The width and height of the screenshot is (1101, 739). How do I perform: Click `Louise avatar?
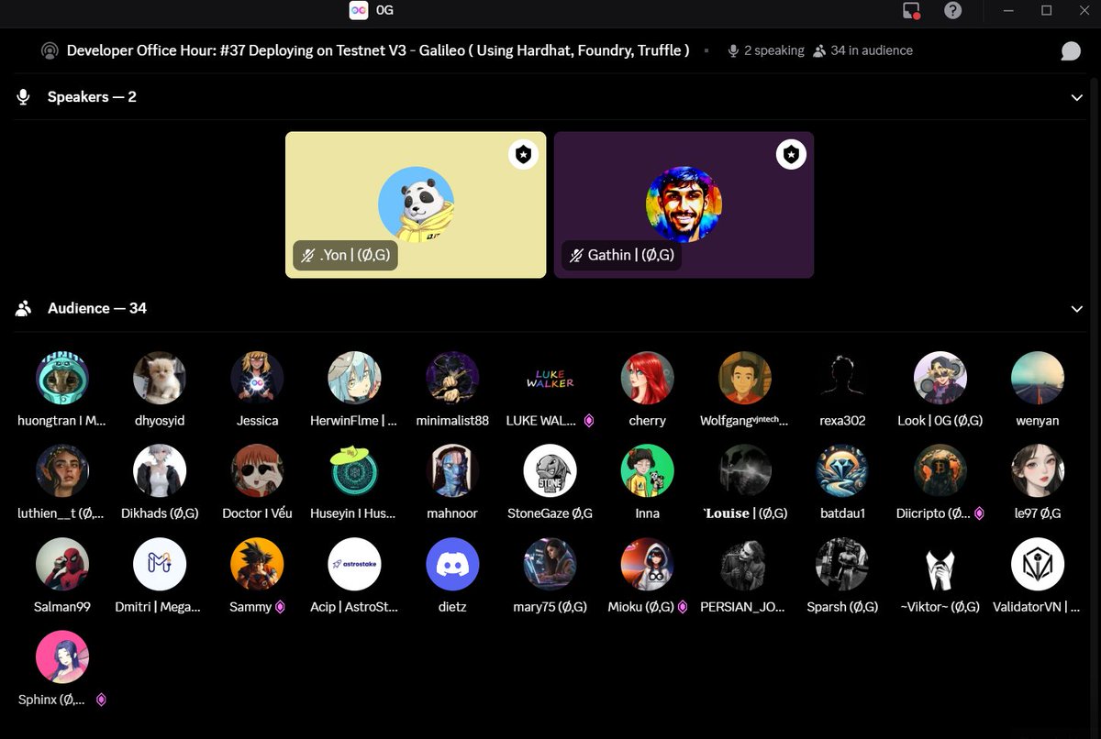pyautogui.click(x=745, y=470)
